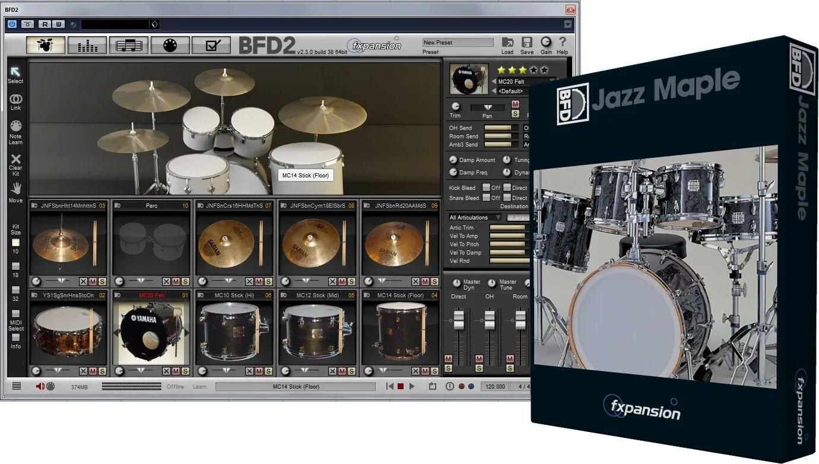Screen dimensions: 819x464
Task: Click the Master Tune knob
Action: click(x=492, y=282)
